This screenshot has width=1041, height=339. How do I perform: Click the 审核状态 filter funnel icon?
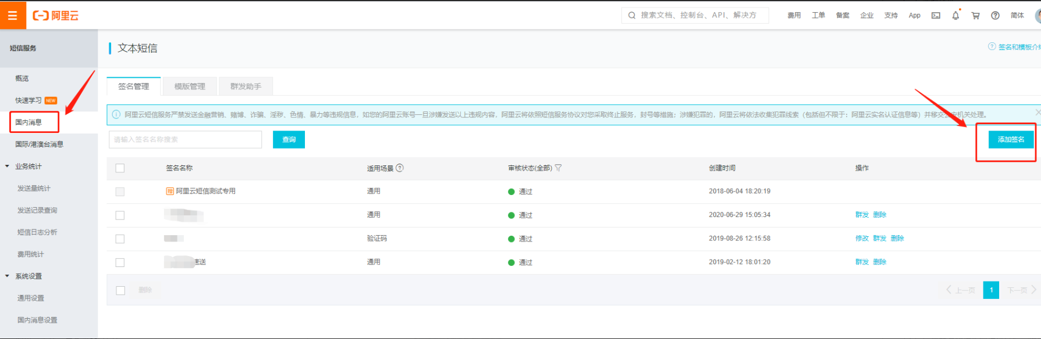click(x=558, y=168)
